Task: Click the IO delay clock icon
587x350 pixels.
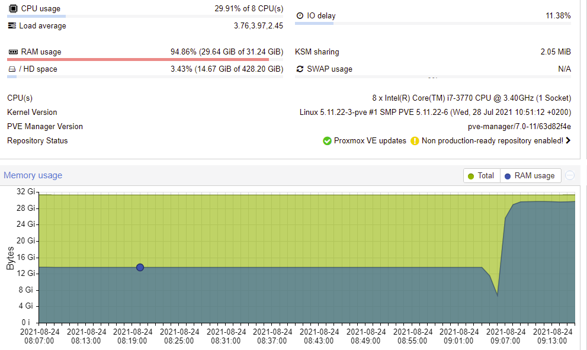Action: [x=300, y=16]
